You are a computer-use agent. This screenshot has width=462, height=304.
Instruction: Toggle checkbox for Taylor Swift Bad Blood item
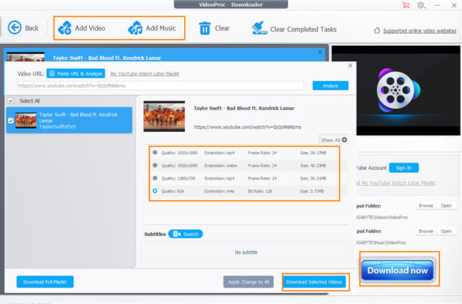coord(11,120)
